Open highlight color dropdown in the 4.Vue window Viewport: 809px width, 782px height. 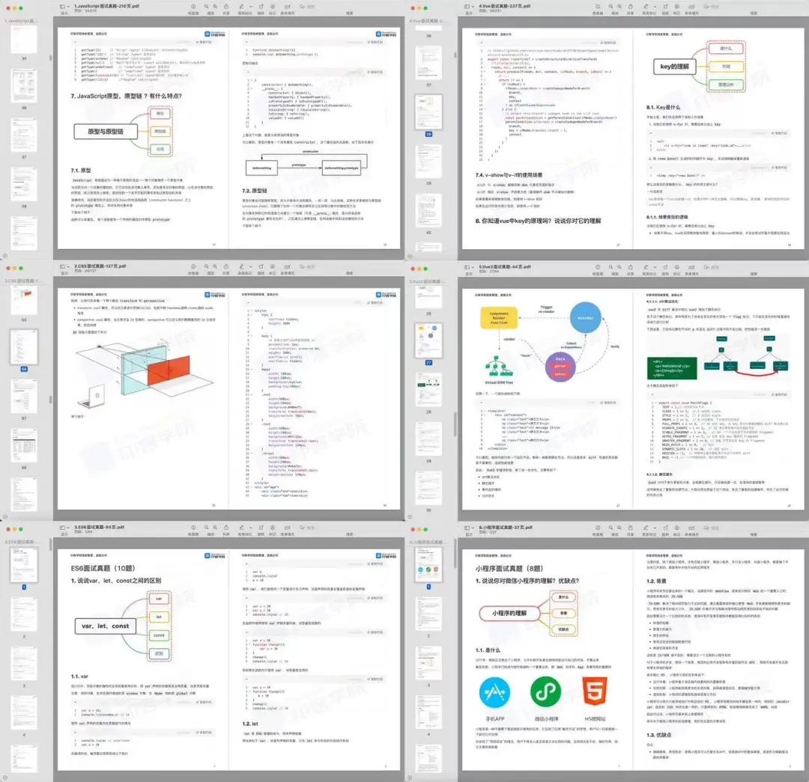point(655,7)
